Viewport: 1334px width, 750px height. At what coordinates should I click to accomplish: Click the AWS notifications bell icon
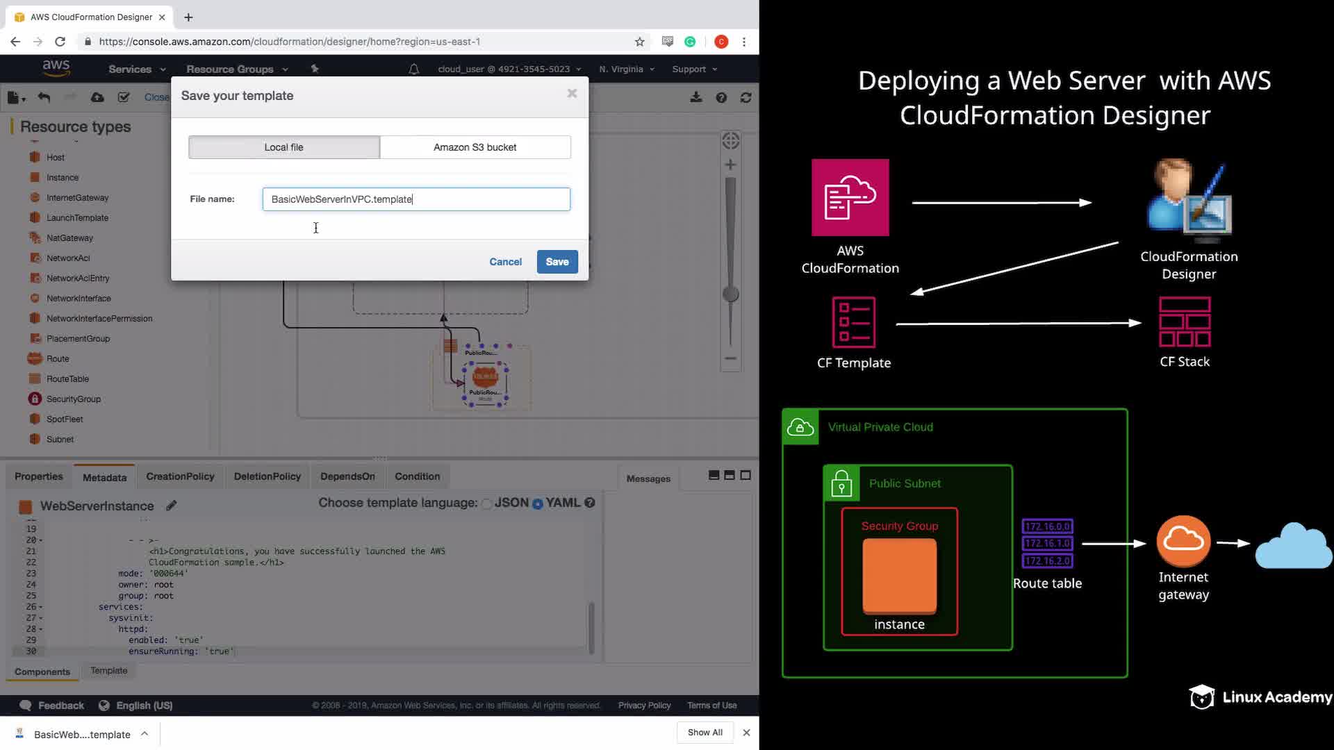(413, 69)
